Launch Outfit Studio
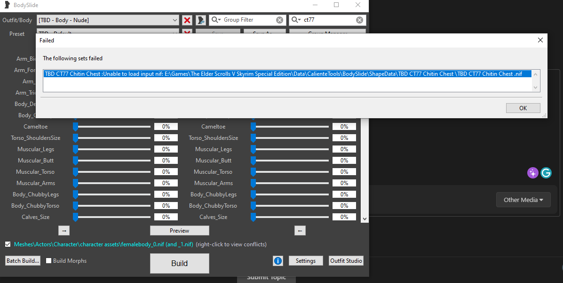The width and height of the screenshot is (563, 283). pyautogui.click(x=346, y=261)
